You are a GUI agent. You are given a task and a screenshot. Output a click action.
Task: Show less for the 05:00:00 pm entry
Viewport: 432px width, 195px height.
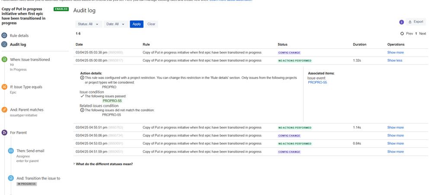394,60
